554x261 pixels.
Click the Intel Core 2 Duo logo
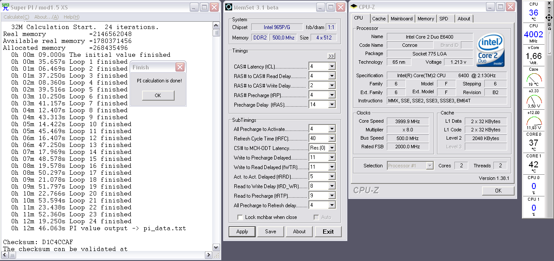pos(490,49)
